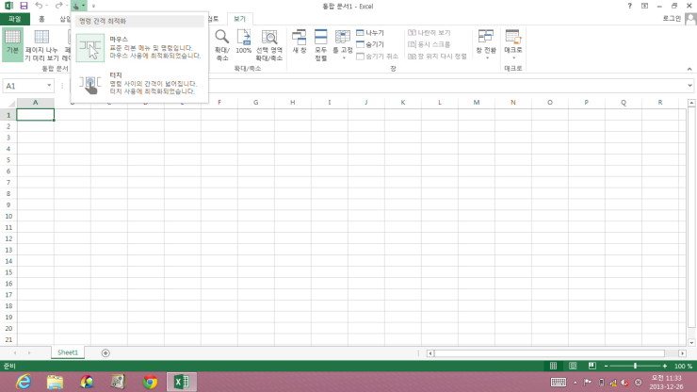Zoom out with minus button

pos(606,366)
